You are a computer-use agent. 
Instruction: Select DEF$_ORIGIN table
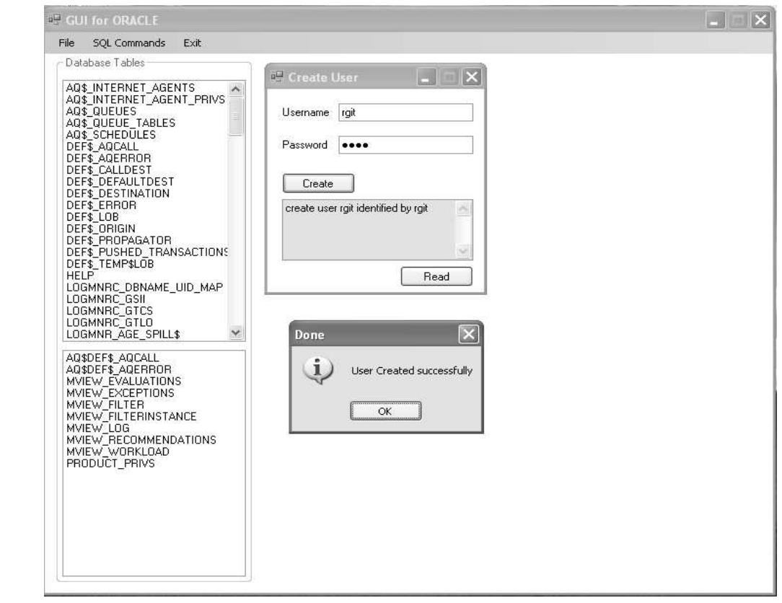click(101, 229)
